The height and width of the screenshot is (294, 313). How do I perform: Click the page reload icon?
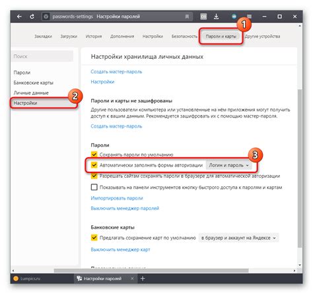click(x=32, y=17)
